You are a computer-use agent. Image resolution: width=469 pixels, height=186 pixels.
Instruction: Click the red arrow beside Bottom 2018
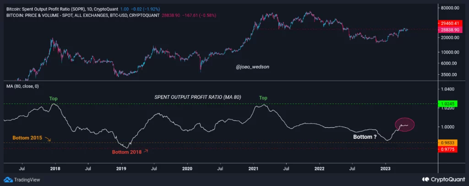click(x=146, y=150)
